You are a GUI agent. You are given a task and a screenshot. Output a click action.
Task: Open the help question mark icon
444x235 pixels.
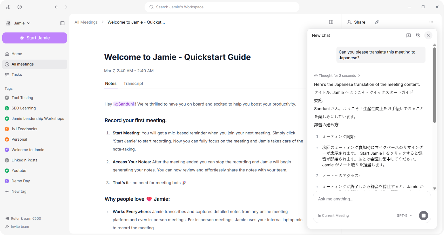20,7
